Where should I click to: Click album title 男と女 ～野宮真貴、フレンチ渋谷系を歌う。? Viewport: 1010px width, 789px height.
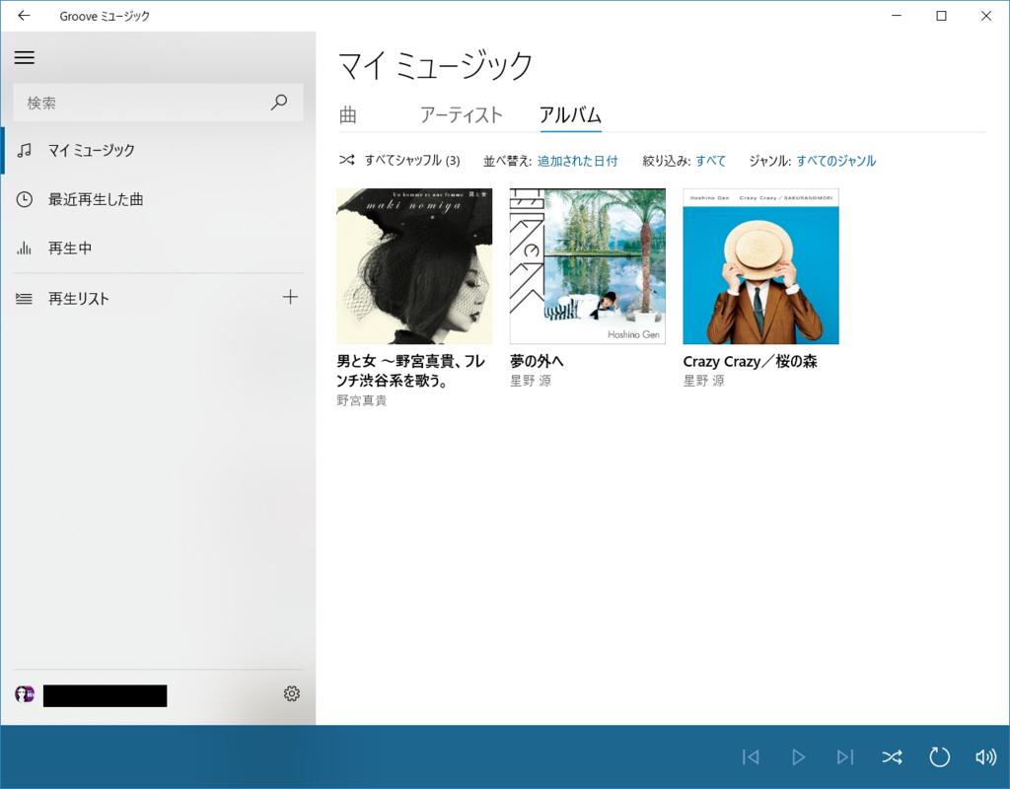[410, 371]
